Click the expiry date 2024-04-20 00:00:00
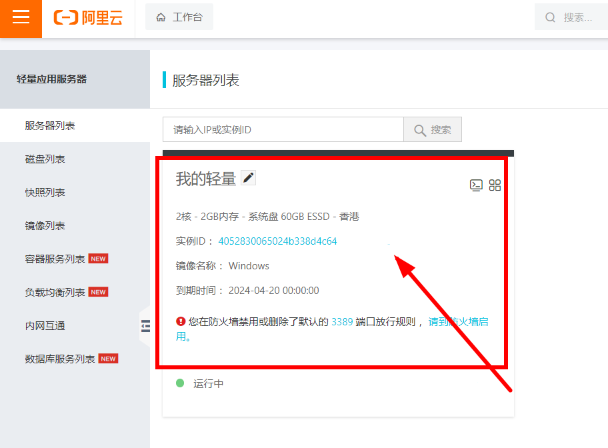Screen dimensions: 608x448 [274, 291]
